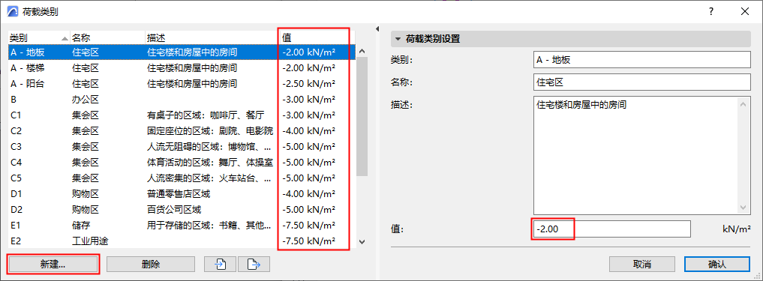Click the list scrollbar down arrow

(362, 241)
